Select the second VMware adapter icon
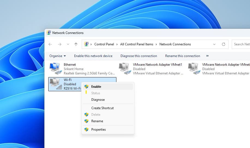The width and height of the screenshot is (250, 148). (194, 69)
